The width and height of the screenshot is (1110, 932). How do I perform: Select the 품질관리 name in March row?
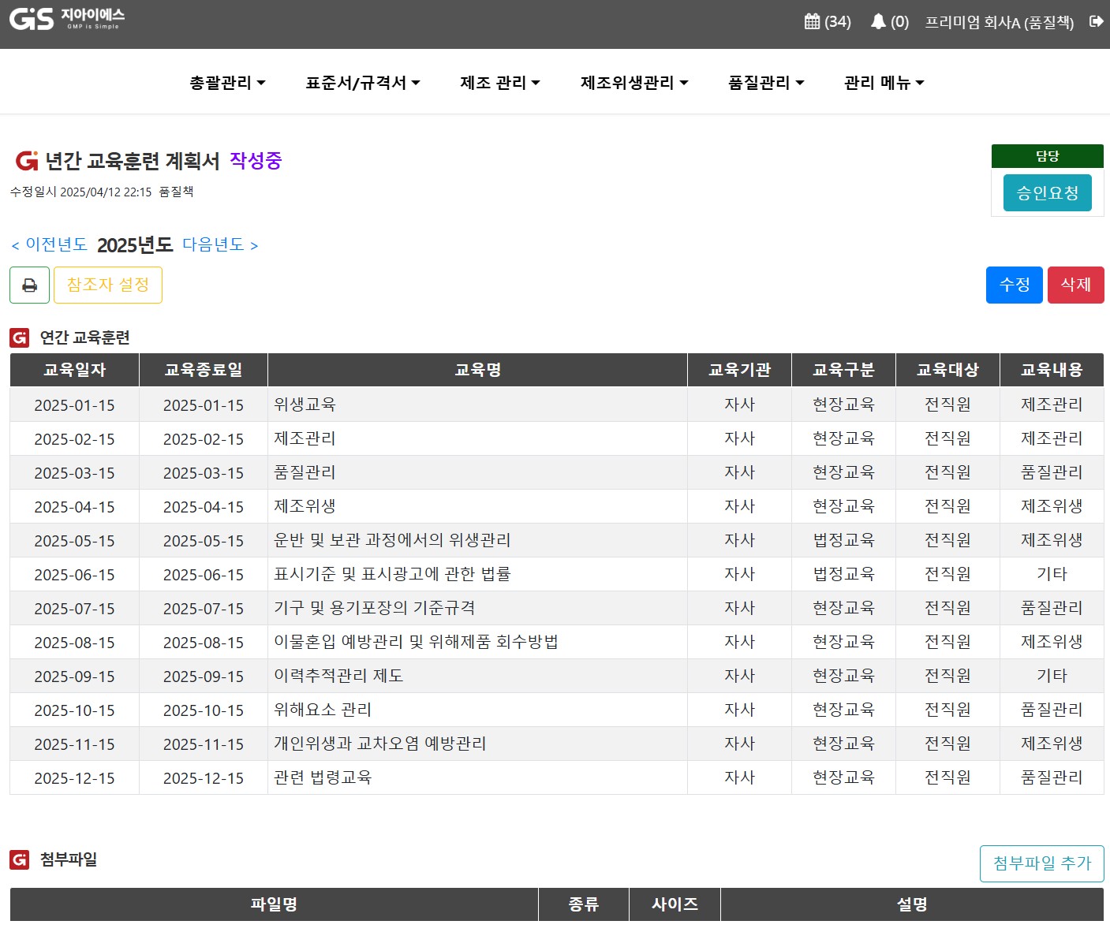click(x=305, y=472)
